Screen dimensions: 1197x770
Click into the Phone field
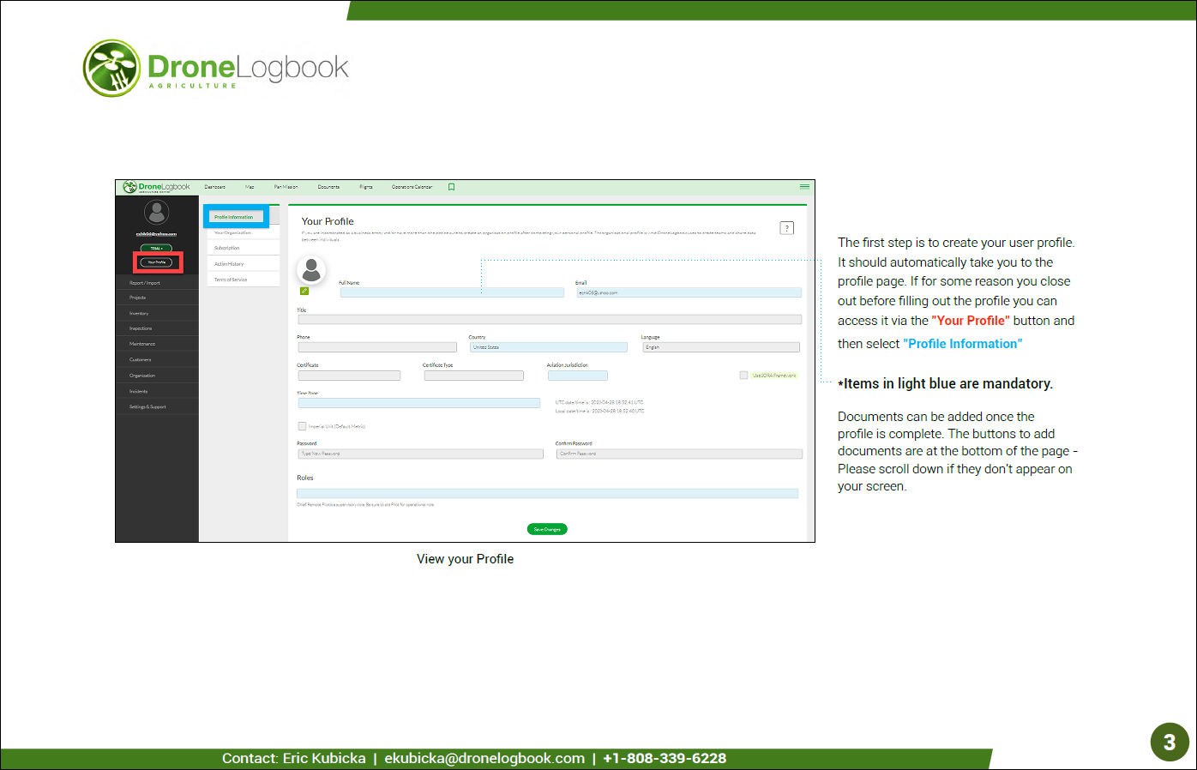click(x=377, y=347)
